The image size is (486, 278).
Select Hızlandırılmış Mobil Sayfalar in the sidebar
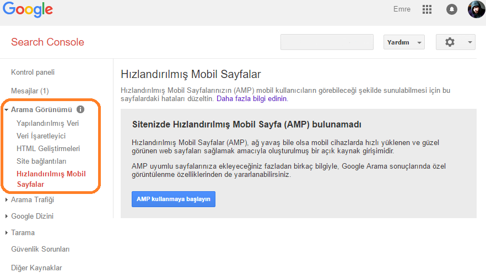coord(51,179)
